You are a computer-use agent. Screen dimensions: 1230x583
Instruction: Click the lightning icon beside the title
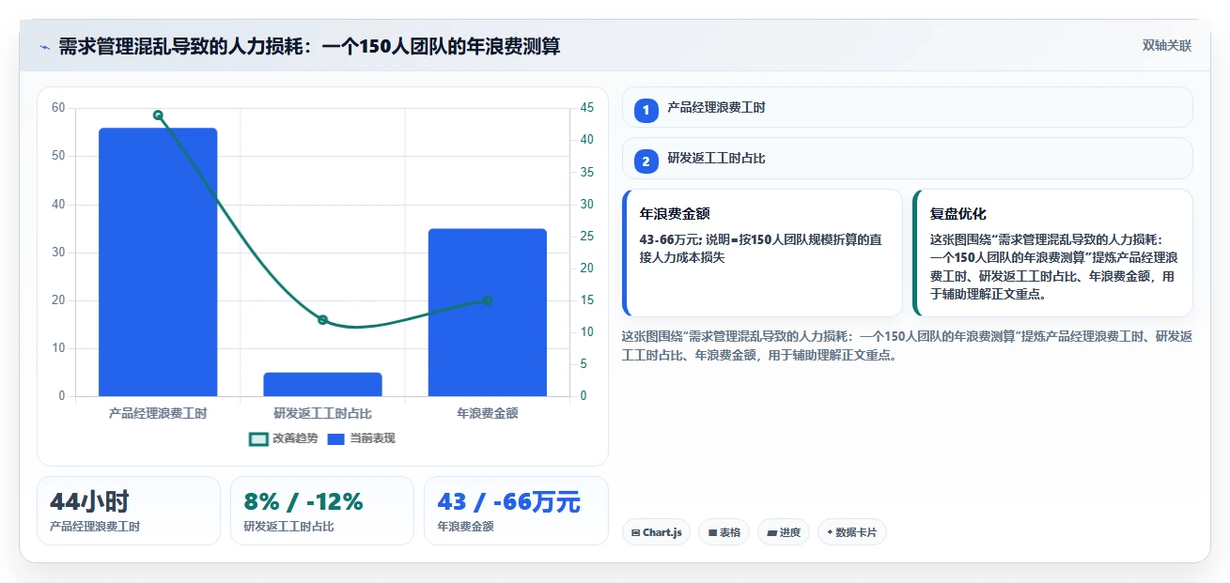click(x=45, y=47)
